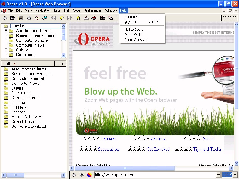The height and width of the screenshot is (179, 239).
Task: Open the Navigation menu
Action: coord(43,10)
